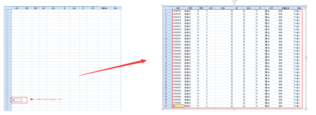The image size is (316, 115).
Task: Click the measure cell of VAR00039
Action: pyautogui.click(x=286, y=32)
